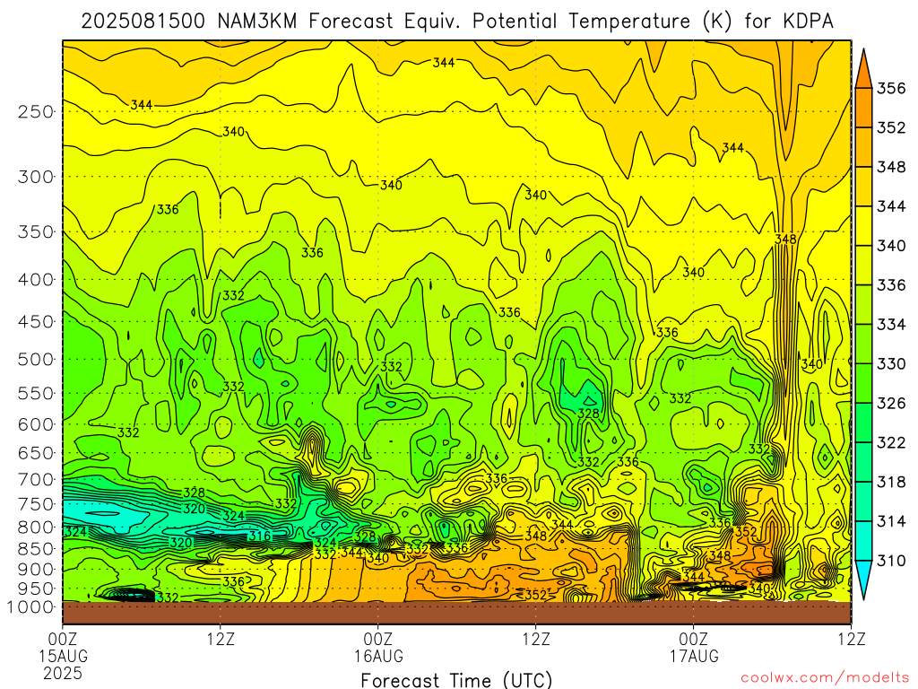
Task: Click the 326 colorbar legend value
Action: coord(890,403)
